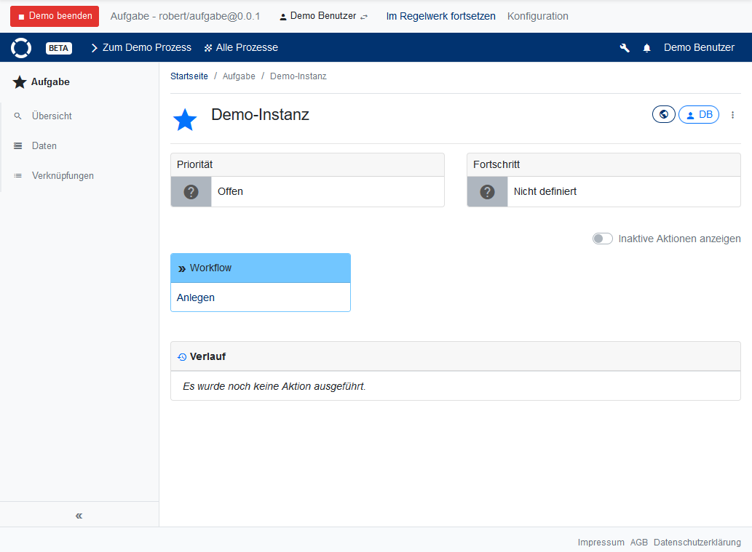Click Aufgabe heading in sidebar
This screenshot has width=752, height=552.
click(50, 82)
